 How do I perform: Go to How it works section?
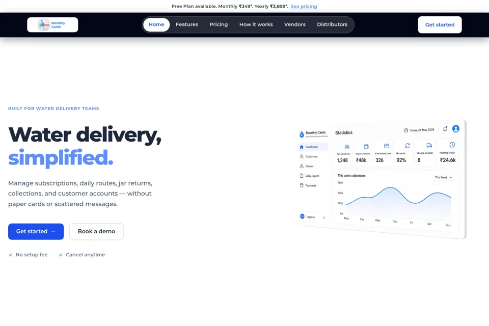pos(256,24)
